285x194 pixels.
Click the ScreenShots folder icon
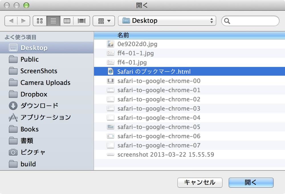click(x=13, y=71)
